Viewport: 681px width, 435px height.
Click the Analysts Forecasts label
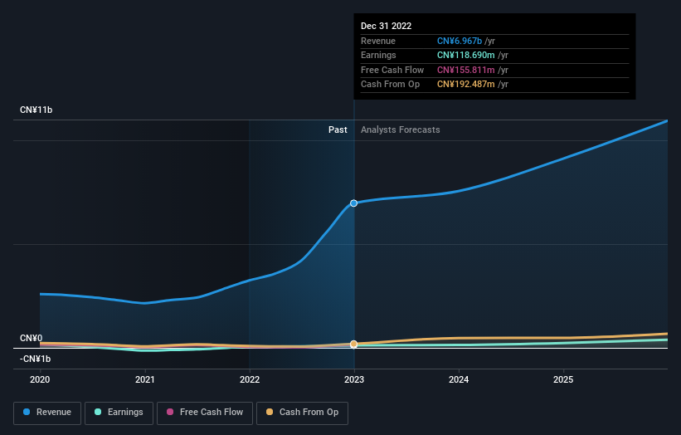coord(400,130)
